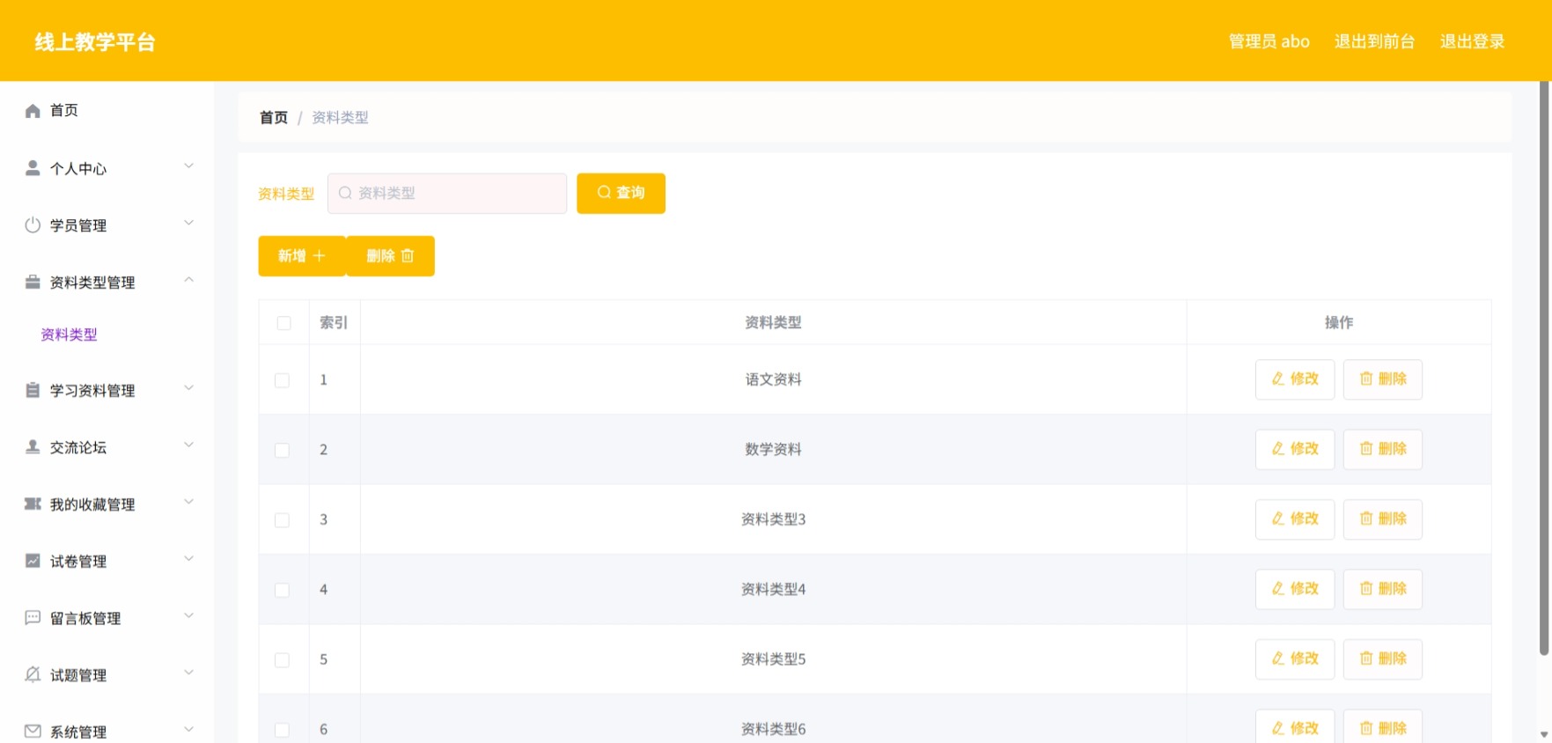Collapse the 资料类型管理 chevron
This screenshot has width=1552, height=743.
tap(188, 280)
